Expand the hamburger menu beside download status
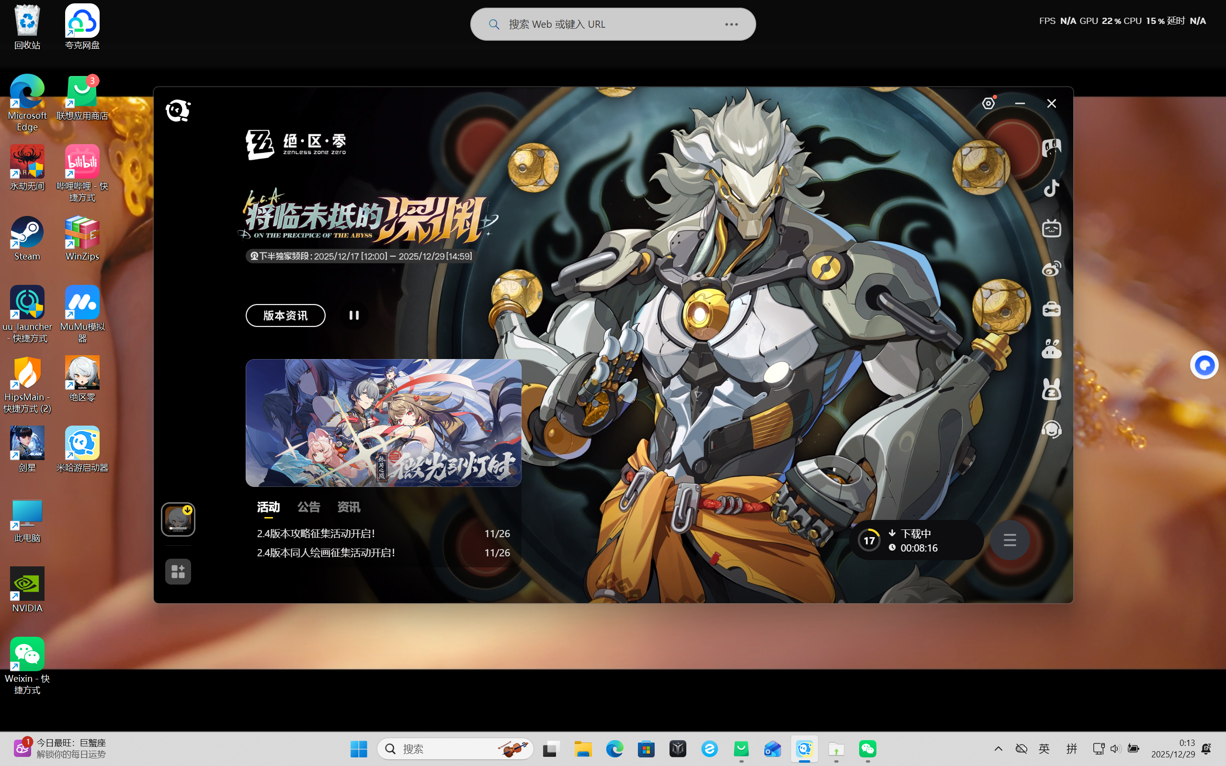 pyautogui.click(x=1010, y=541)
